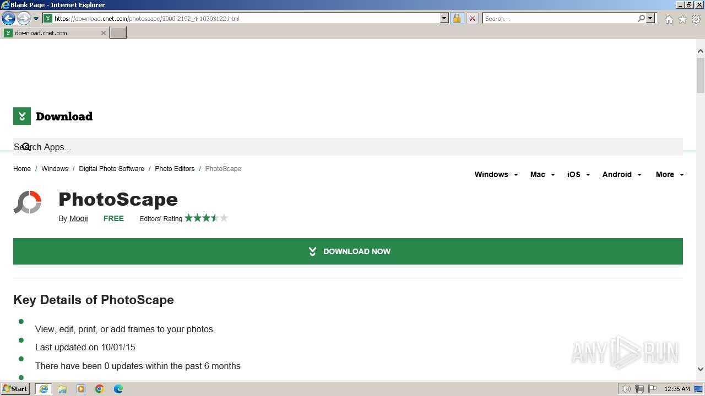The height and width of the screenshot is (396, 705).
Task: Click the browser Back arrow button
Action: click(8, 19)
